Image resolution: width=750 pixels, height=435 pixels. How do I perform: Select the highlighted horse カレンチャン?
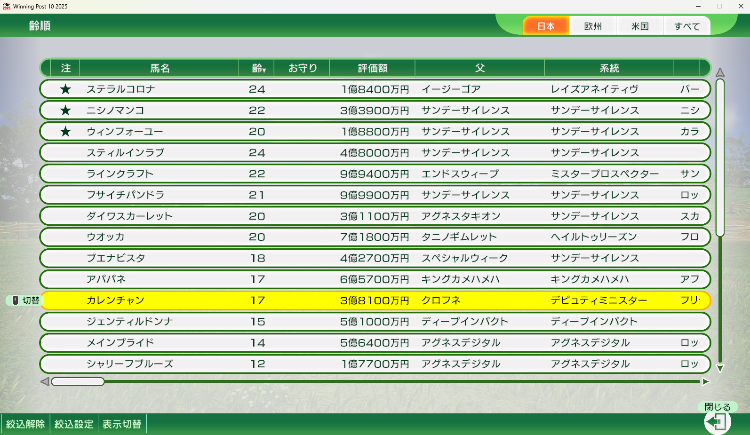[375, 301]
